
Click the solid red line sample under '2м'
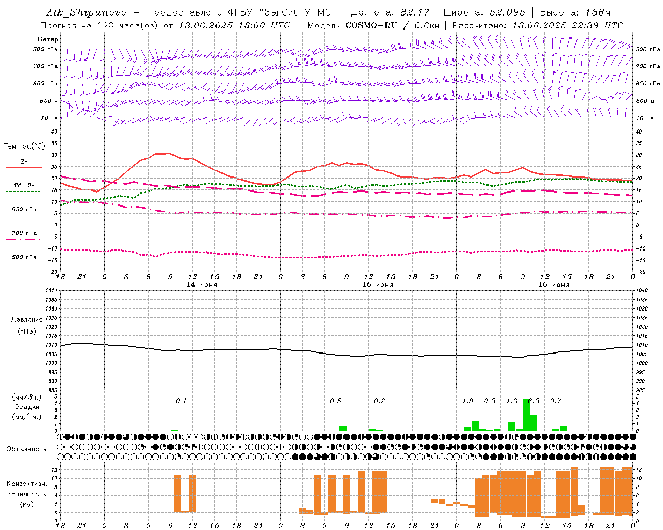pos(24,168)
